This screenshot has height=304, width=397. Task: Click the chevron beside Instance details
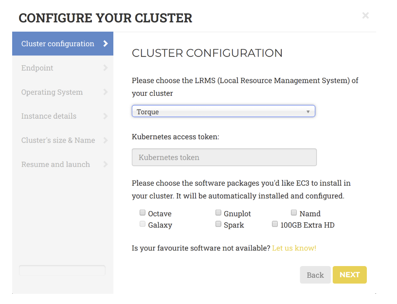(106, 116)
